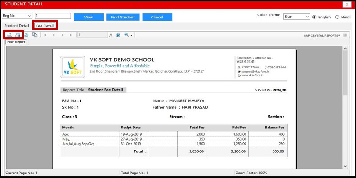Select the Hindi language radio button

[x=337, y=17]
